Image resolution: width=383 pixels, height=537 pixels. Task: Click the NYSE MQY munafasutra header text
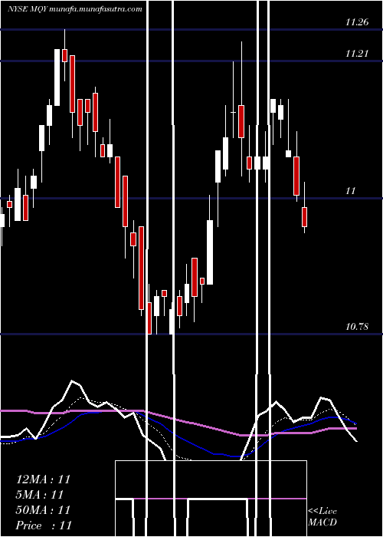click(x=75, y=9)
